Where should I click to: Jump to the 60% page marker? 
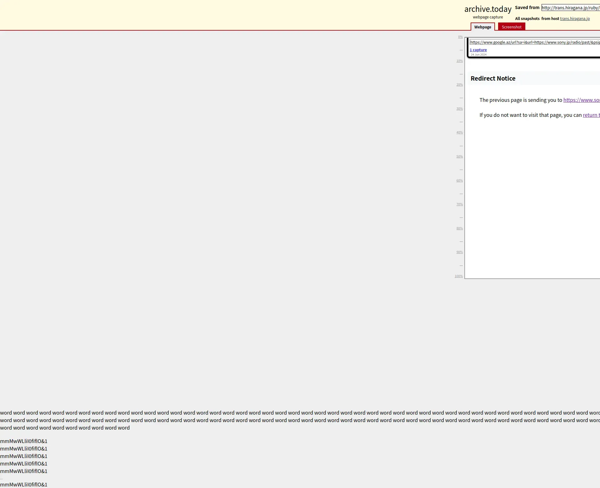click(459, 181)
